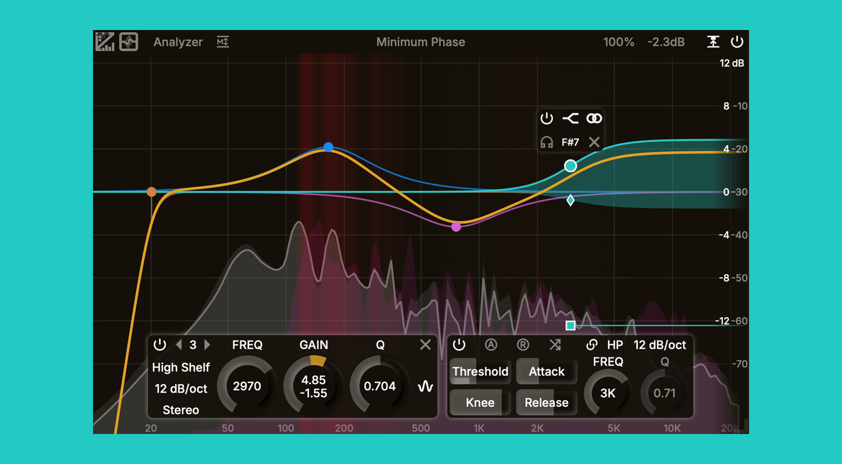Click the headphones solo icon beside F#7
The height and width of the screenshot is (464, 842).
click(x=546, y=142)
